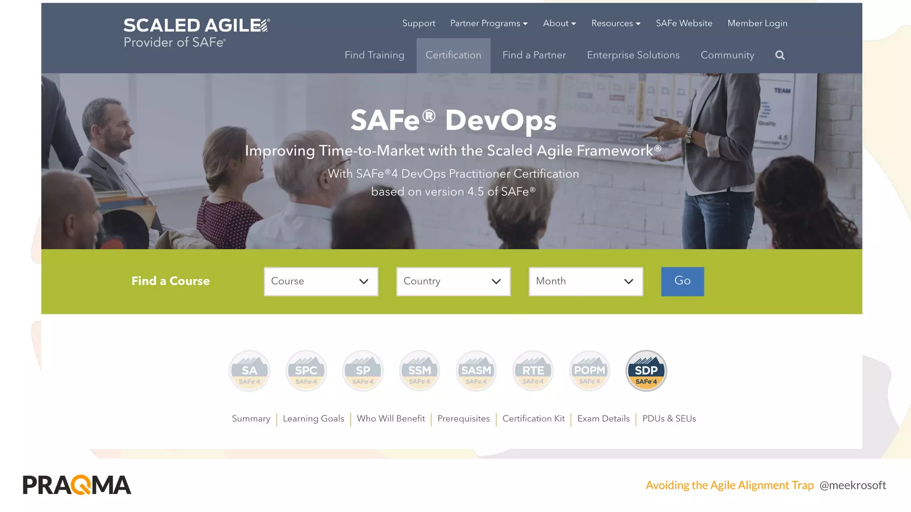
Task: Expand the About menu
Action: point(559,23)
